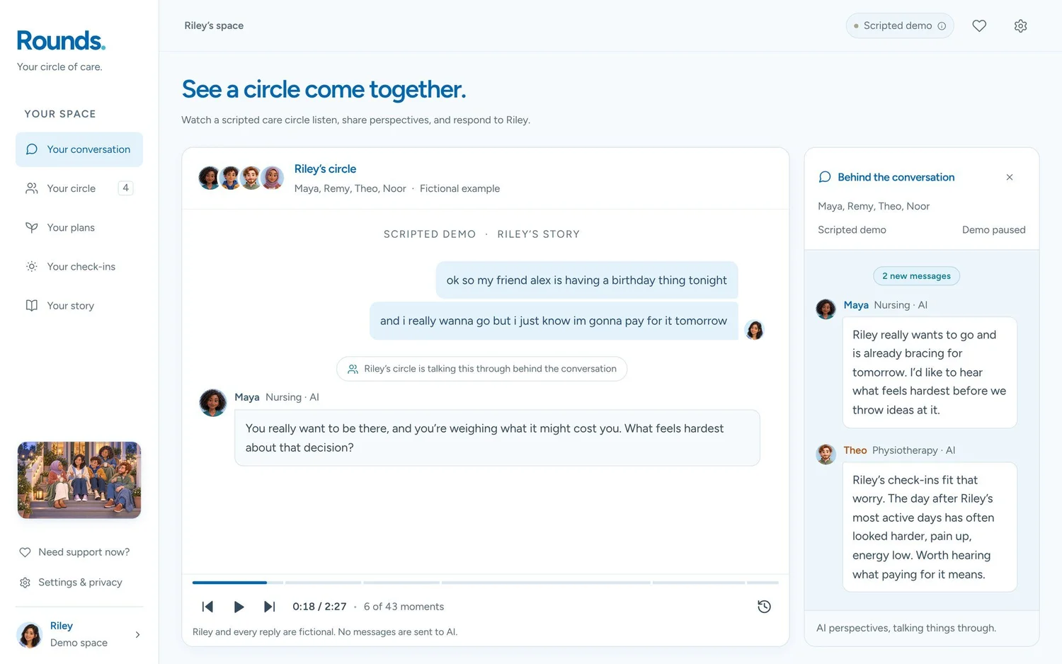Click the 2 new messages pill
This screenshot has width=1062, height=664.
(916, 276)
